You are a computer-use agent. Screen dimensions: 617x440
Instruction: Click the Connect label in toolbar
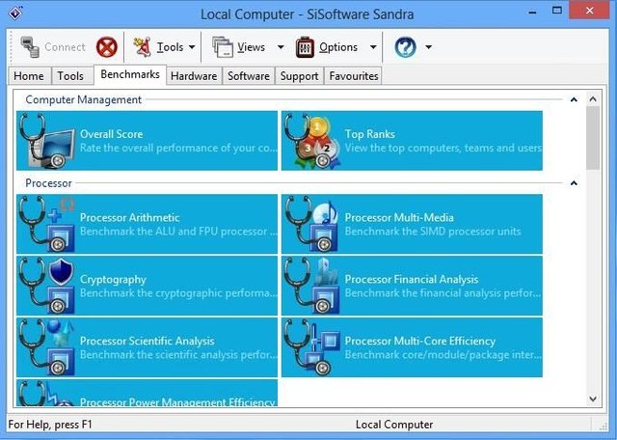(65, 47)
